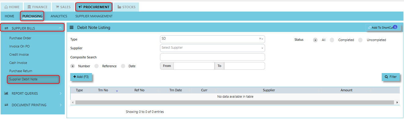
Task: Click the scrollbar left arrow under the table
Action: tap(72, 103)
